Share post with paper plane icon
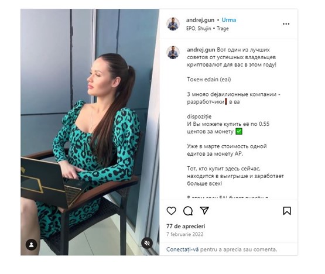 tap(204, 210)
